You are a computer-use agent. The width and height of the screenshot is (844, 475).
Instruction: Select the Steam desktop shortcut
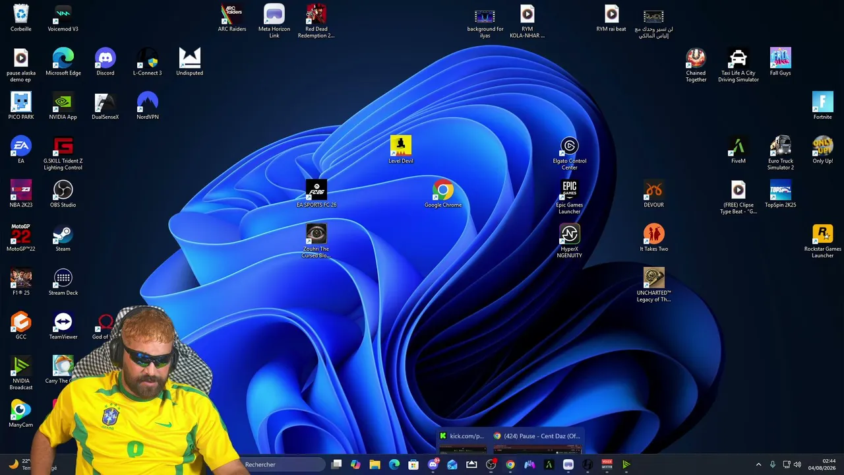point(63,238)
